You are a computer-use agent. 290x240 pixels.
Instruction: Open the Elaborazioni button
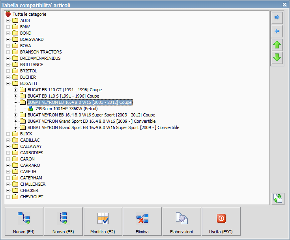181,222
